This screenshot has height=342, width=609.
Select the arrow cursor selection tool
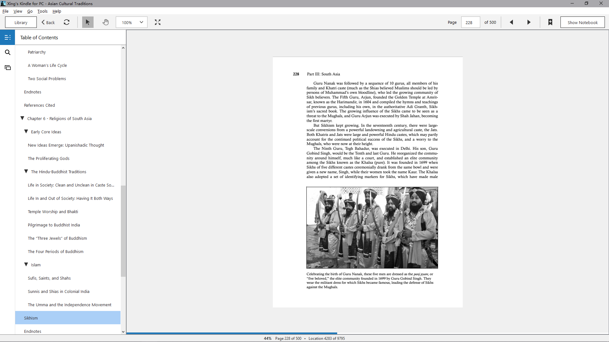pos(88,22)
